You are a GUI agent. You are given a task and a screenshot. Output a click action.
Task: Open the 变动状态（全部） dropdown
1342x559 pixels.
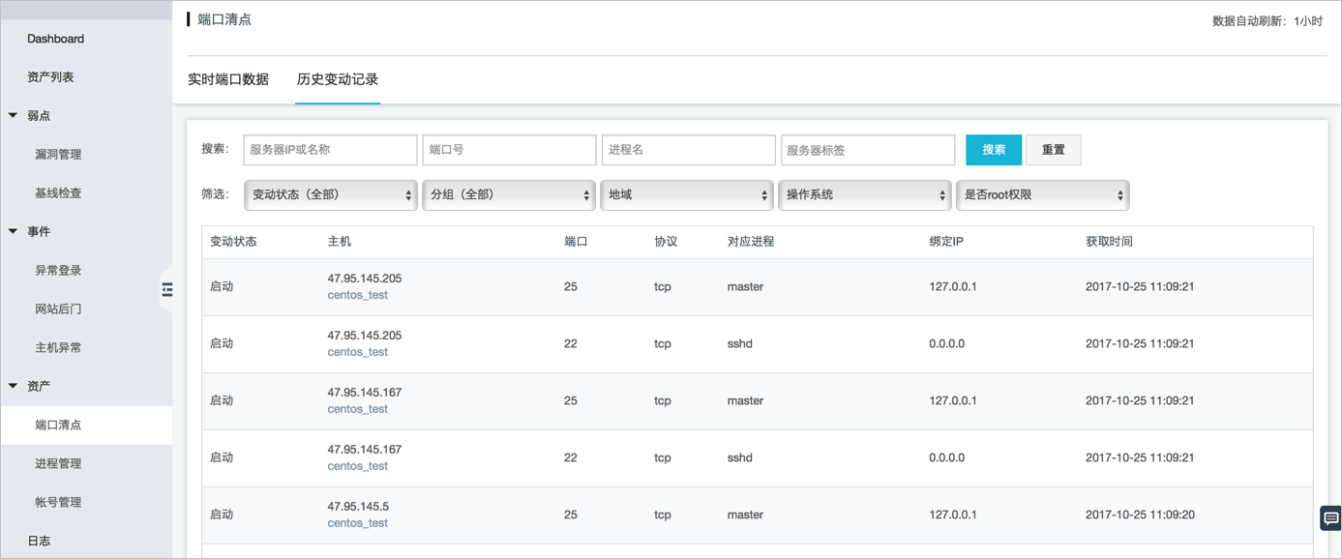[x=330, y=194]
